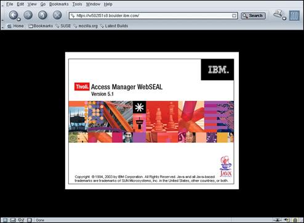The width and height of the screenshot is (304, 223).
Task: Collapse the personal toolbar grippy
Action: coord(2,26)
